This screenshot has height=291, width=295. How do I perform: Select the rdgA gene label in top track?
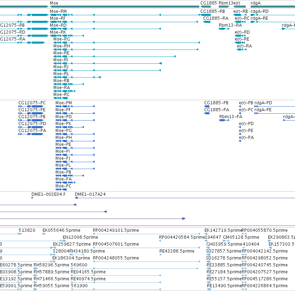(255, 3)
